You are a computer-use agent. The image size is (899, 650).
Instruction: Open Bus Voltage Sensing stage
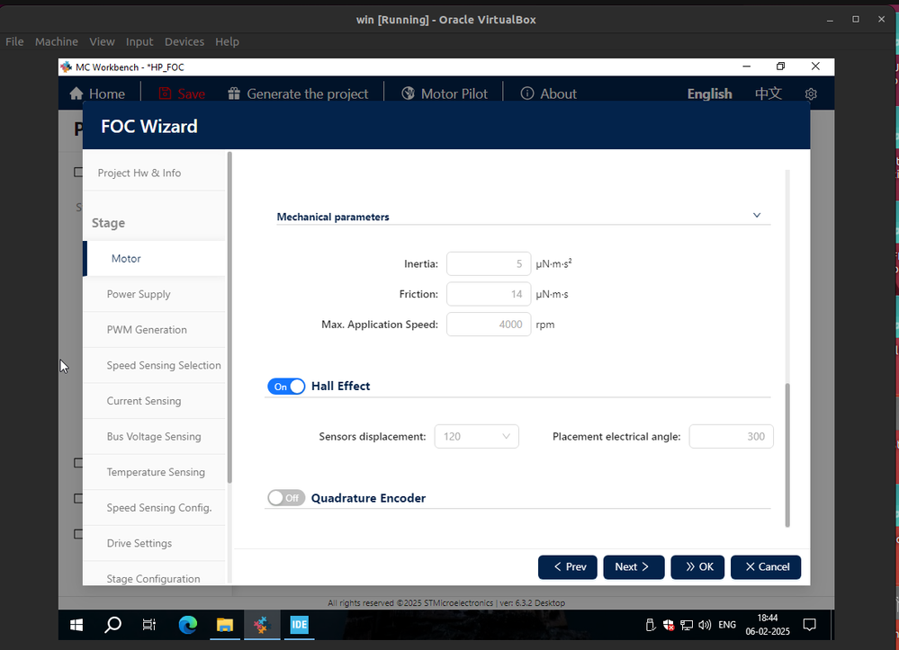(154, 436)
